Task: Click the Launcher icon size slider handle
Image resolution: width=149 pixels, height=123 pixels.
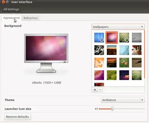Action: coord(112,109)
